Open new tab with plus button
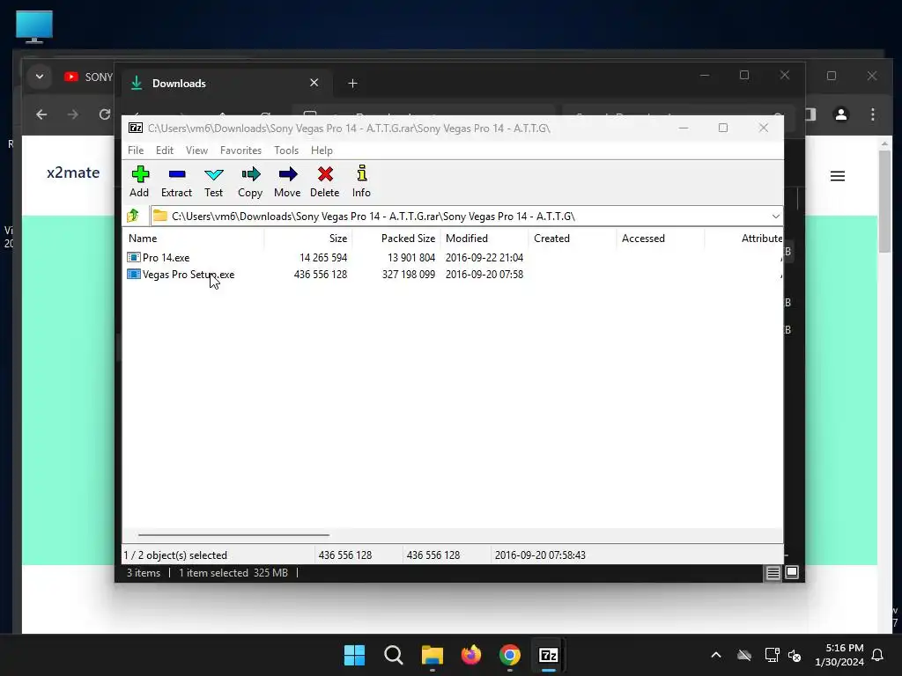902x676 pixels. [x=352, y=84]
